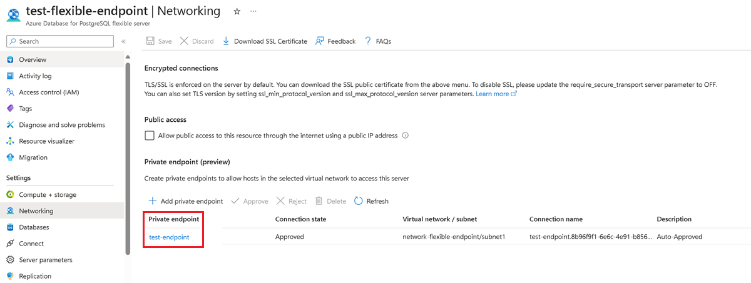Click the favorite star icon beside title

pos(237,11)
